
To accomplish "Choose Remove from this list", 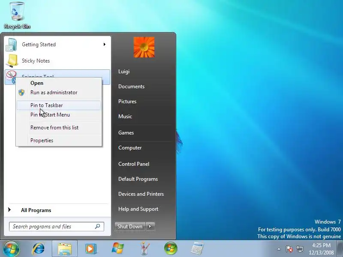I will click(x=59, y=128).
